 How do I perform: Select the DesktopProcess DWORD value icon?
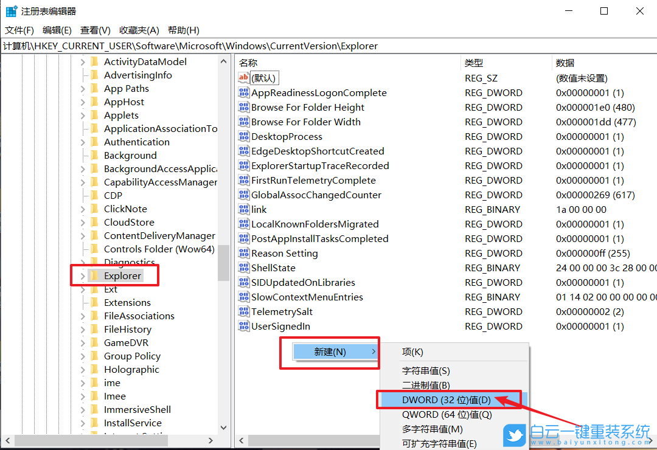tap(243, 136)
